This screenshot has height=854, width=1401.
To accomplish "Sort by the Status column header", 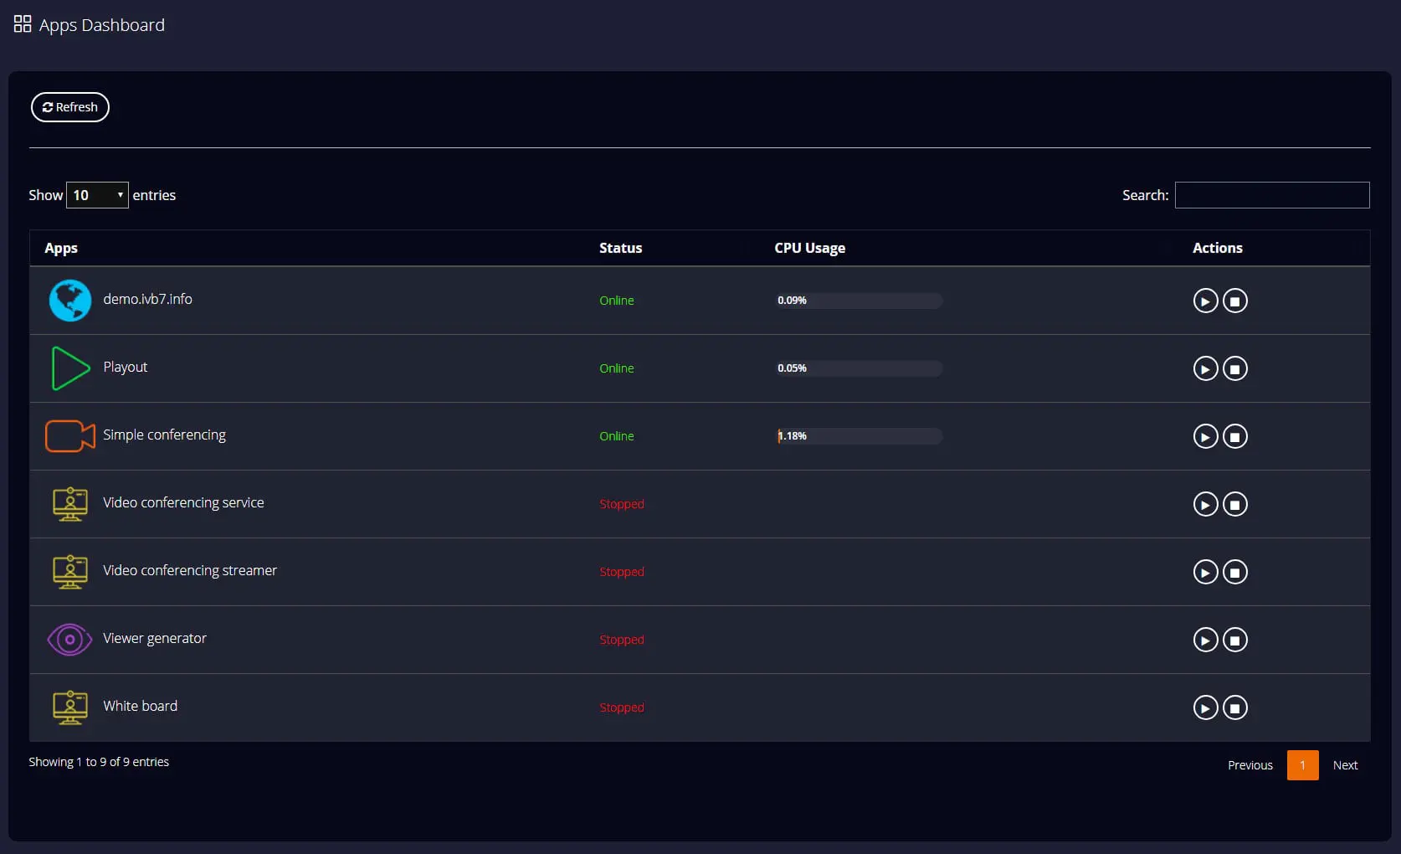I will [620, 248].
